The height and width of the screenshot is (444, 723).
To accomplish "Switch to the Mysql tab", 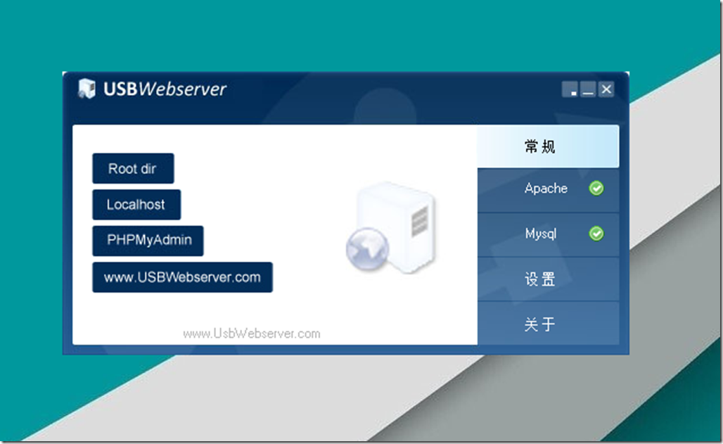I will (x=548, y=234).
